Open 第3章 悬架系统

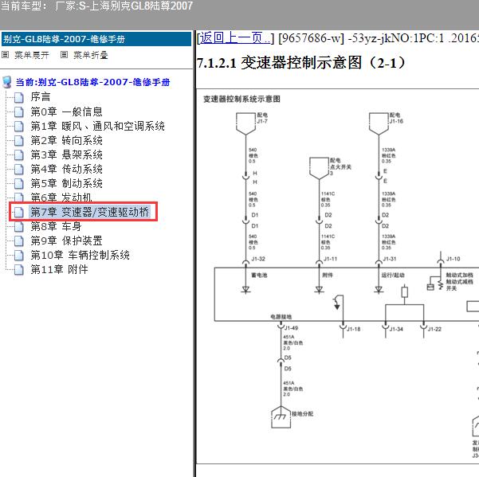coord(66,154)
